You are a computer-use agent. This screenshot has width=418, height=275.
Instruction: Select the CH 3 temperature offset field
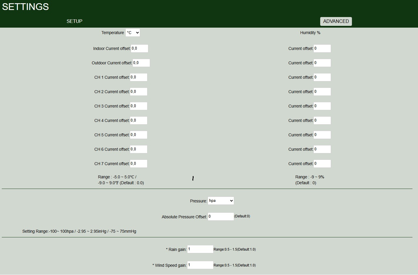(138, 106)
